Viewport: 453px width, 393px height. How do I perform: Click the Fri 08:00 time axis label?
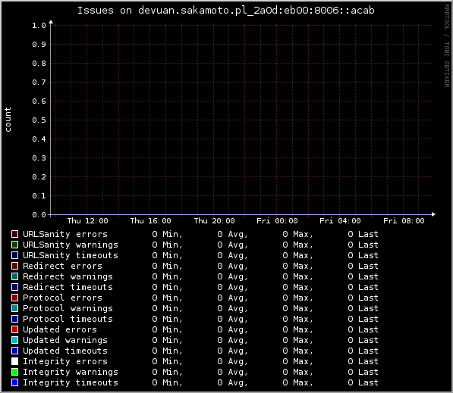coord(404,221)
